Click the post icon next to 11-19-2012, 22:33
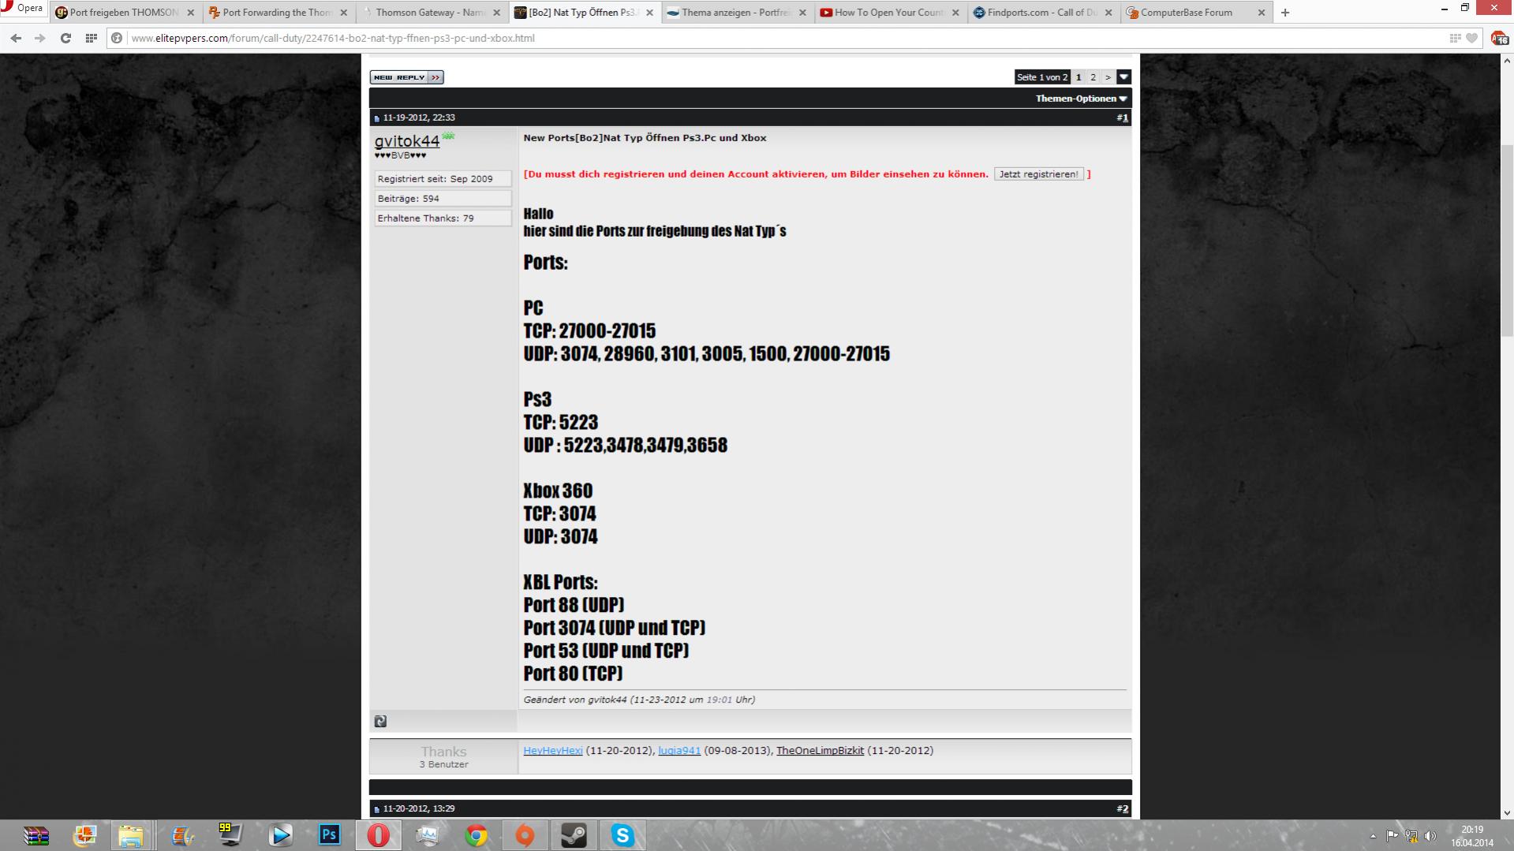Viewport: 1514px width, 851px height. coord(377,118)
